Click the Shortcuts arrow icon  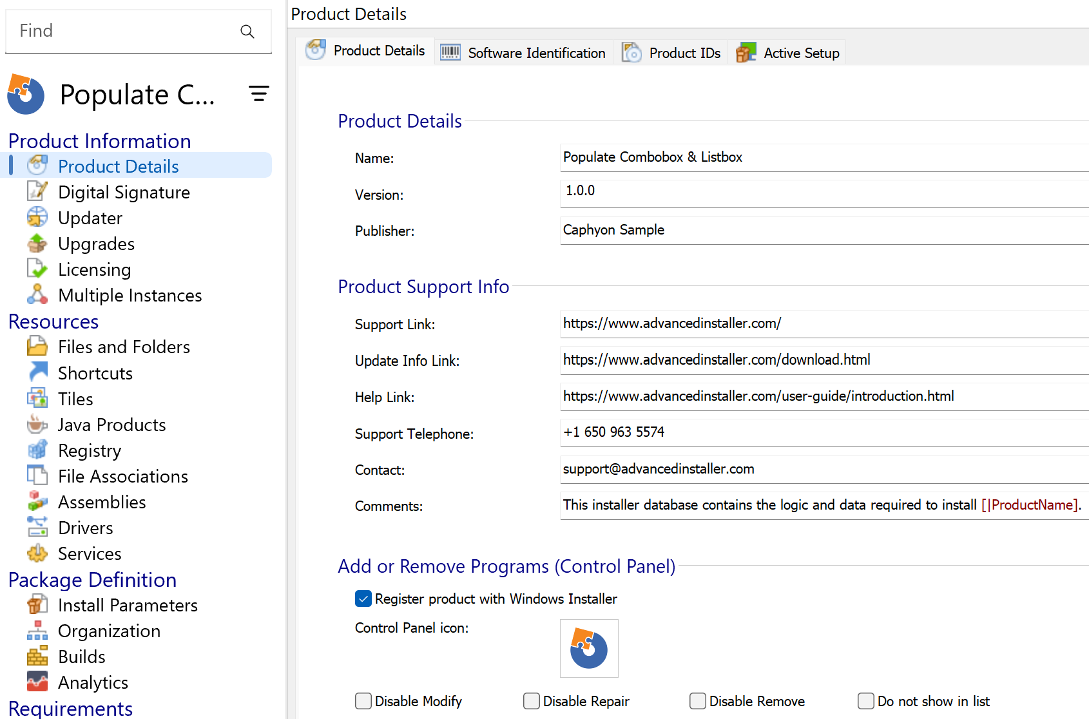[37, 372]
